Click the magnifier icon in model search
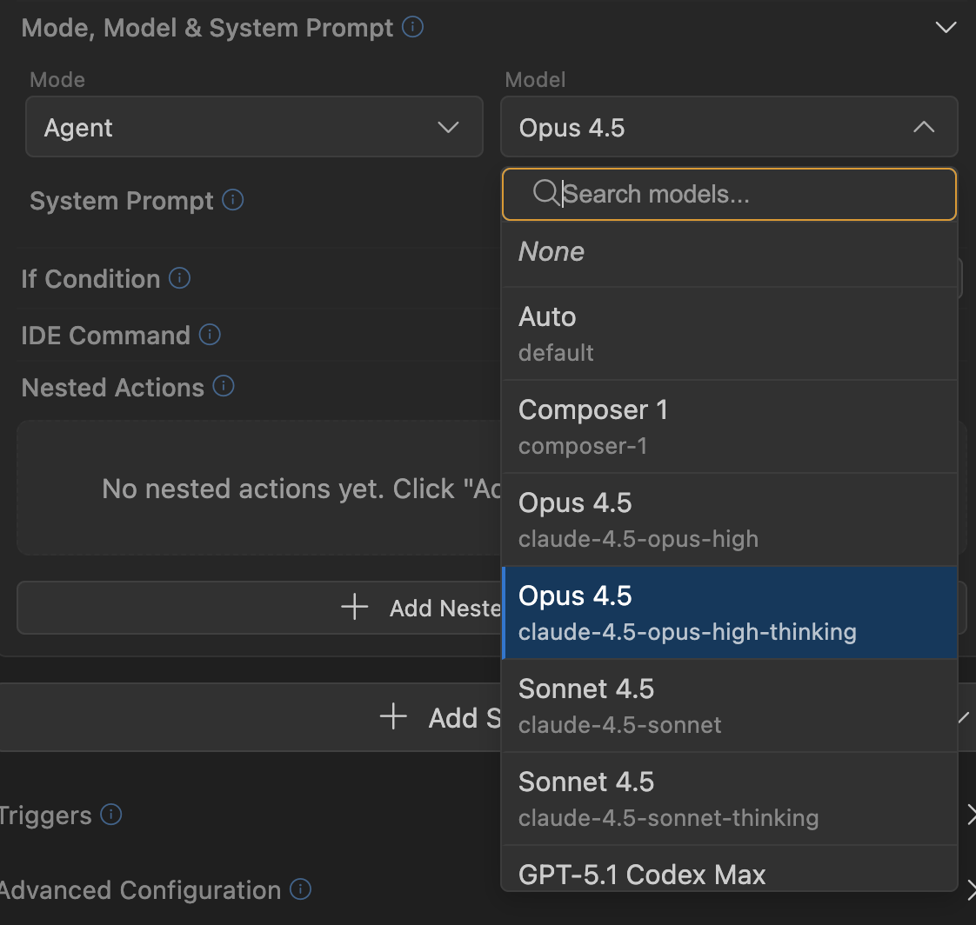This screenshot has height=925, width=976. [545, 193]
